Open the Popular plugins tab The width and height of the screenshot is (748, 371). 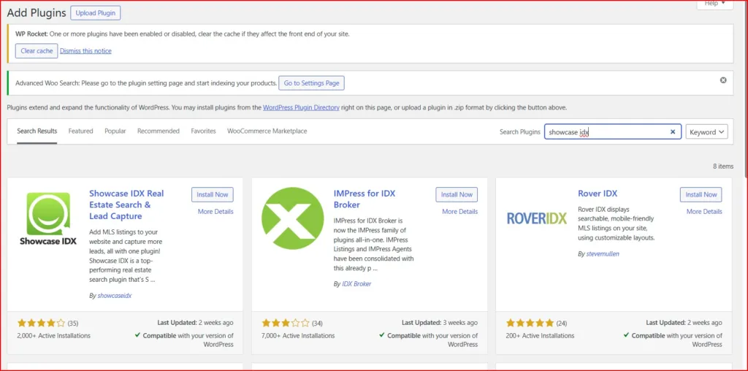click(x=115, y=131)
